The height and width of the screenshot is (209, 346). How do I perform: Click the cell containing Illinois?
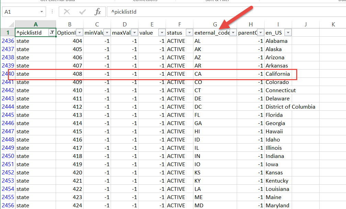click(278, 148)
